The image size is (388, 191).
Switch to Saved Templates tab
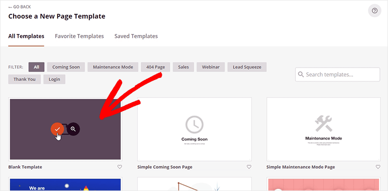coord(136,36)
